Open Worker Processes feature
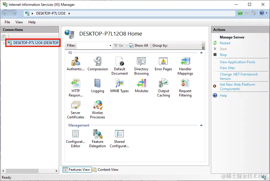The height and width of the screenshot is (181, 270). click(x=97, y=110)
